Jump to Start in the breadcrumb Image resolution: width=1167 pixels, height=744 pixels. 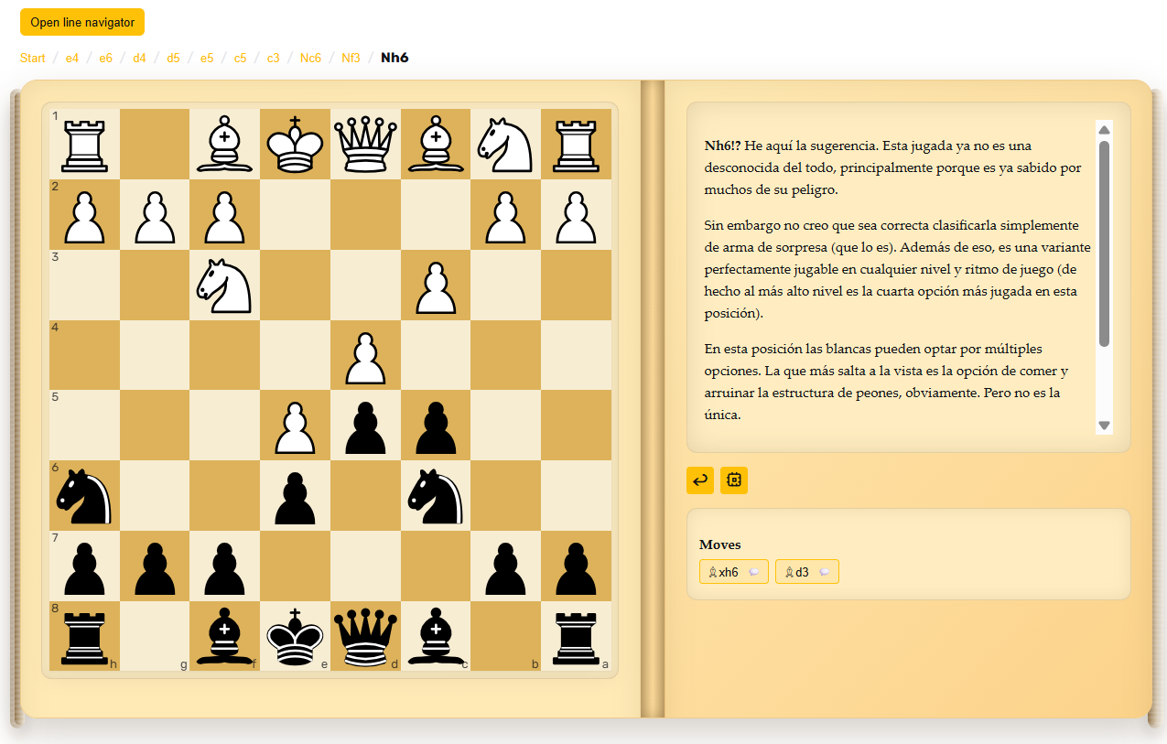click(x=33, y=58)
